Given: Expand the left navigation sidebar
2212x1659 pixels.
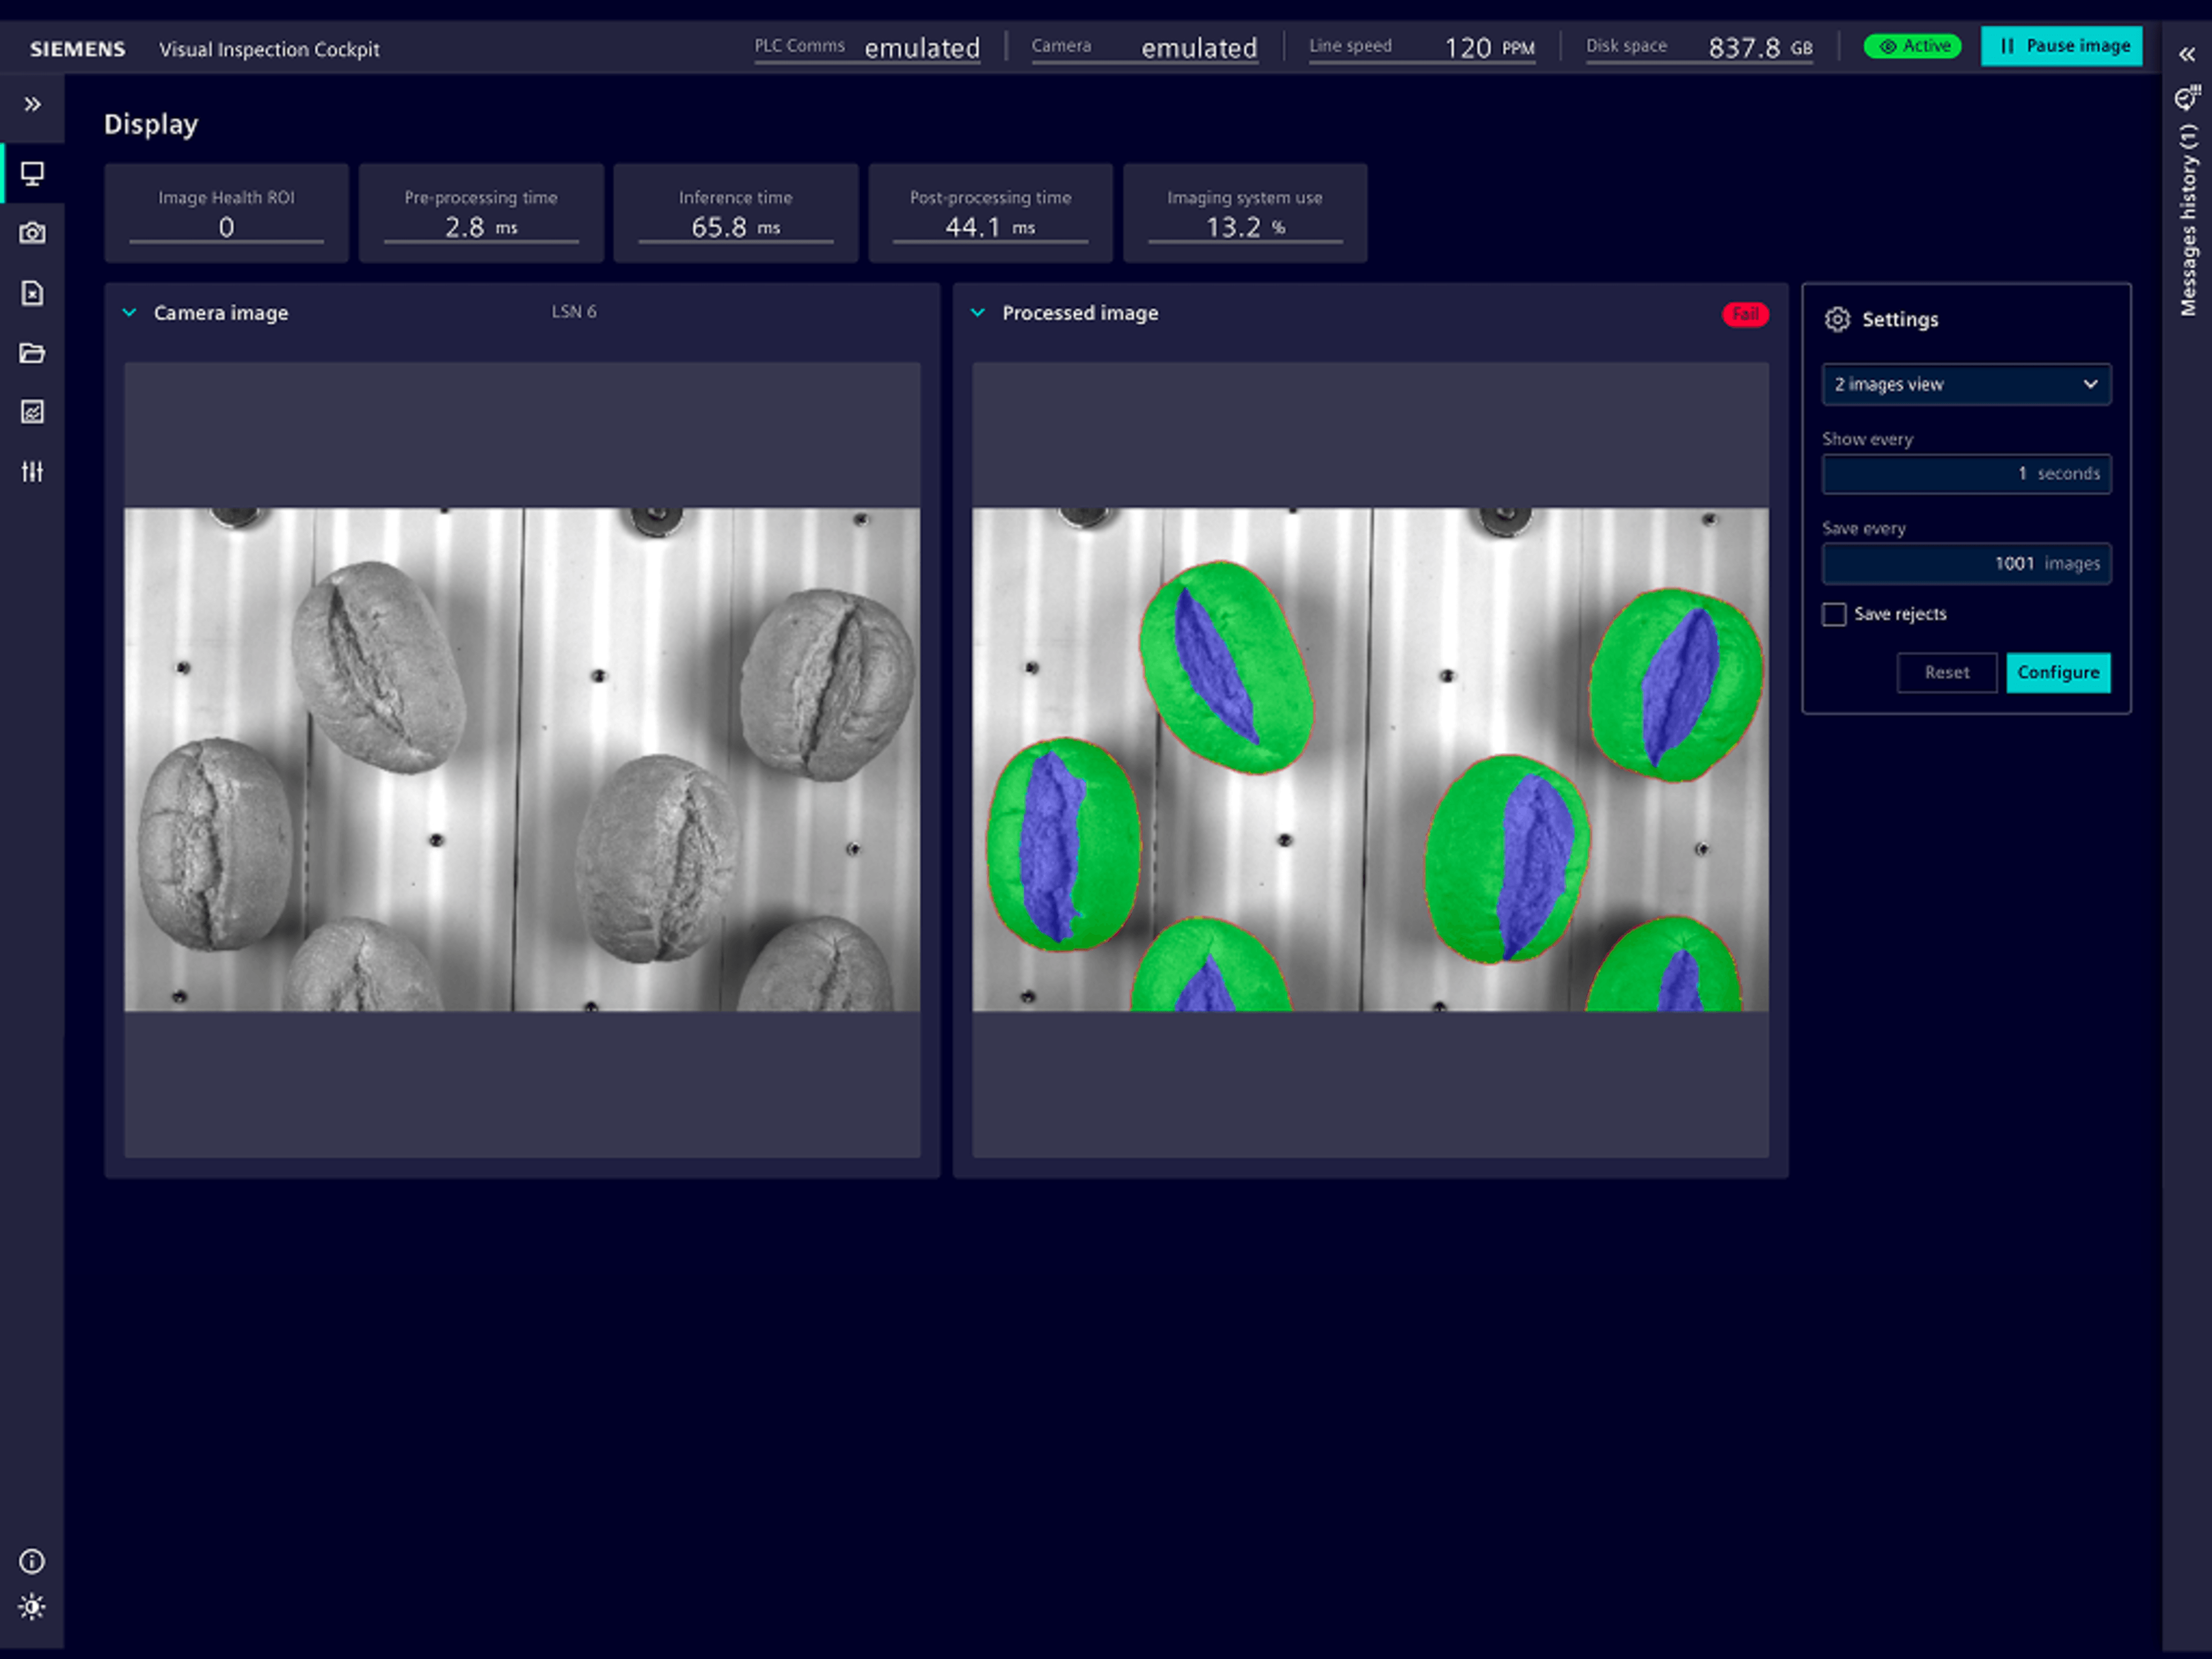Looking at the screenshot, I should (x=32, y=104).
